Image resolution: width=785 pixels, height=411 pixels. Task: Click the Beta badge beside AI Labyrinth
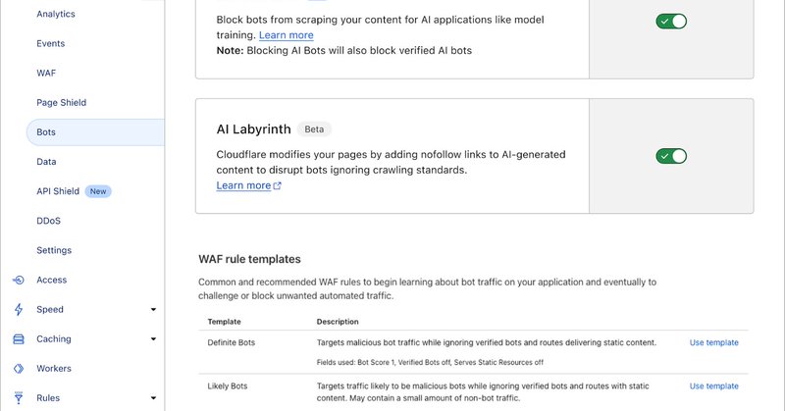point(314,129)
